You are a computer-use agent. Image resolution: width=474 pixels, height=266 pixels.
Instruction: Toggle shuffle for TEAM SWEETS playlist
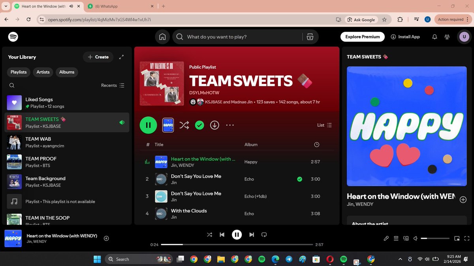184,125
